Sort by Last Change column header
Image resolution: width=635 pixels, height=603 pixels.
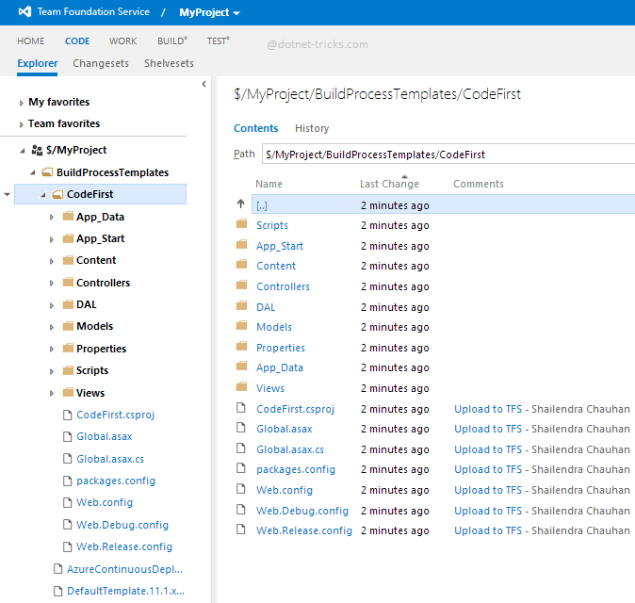pos(389,184)
